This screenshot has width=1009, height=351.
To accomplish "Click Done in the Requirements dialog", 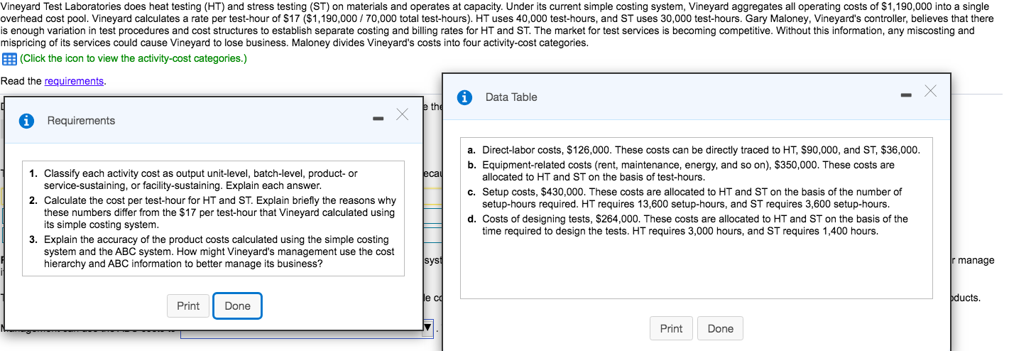I will pyautogui.click(x=237, y=306).
